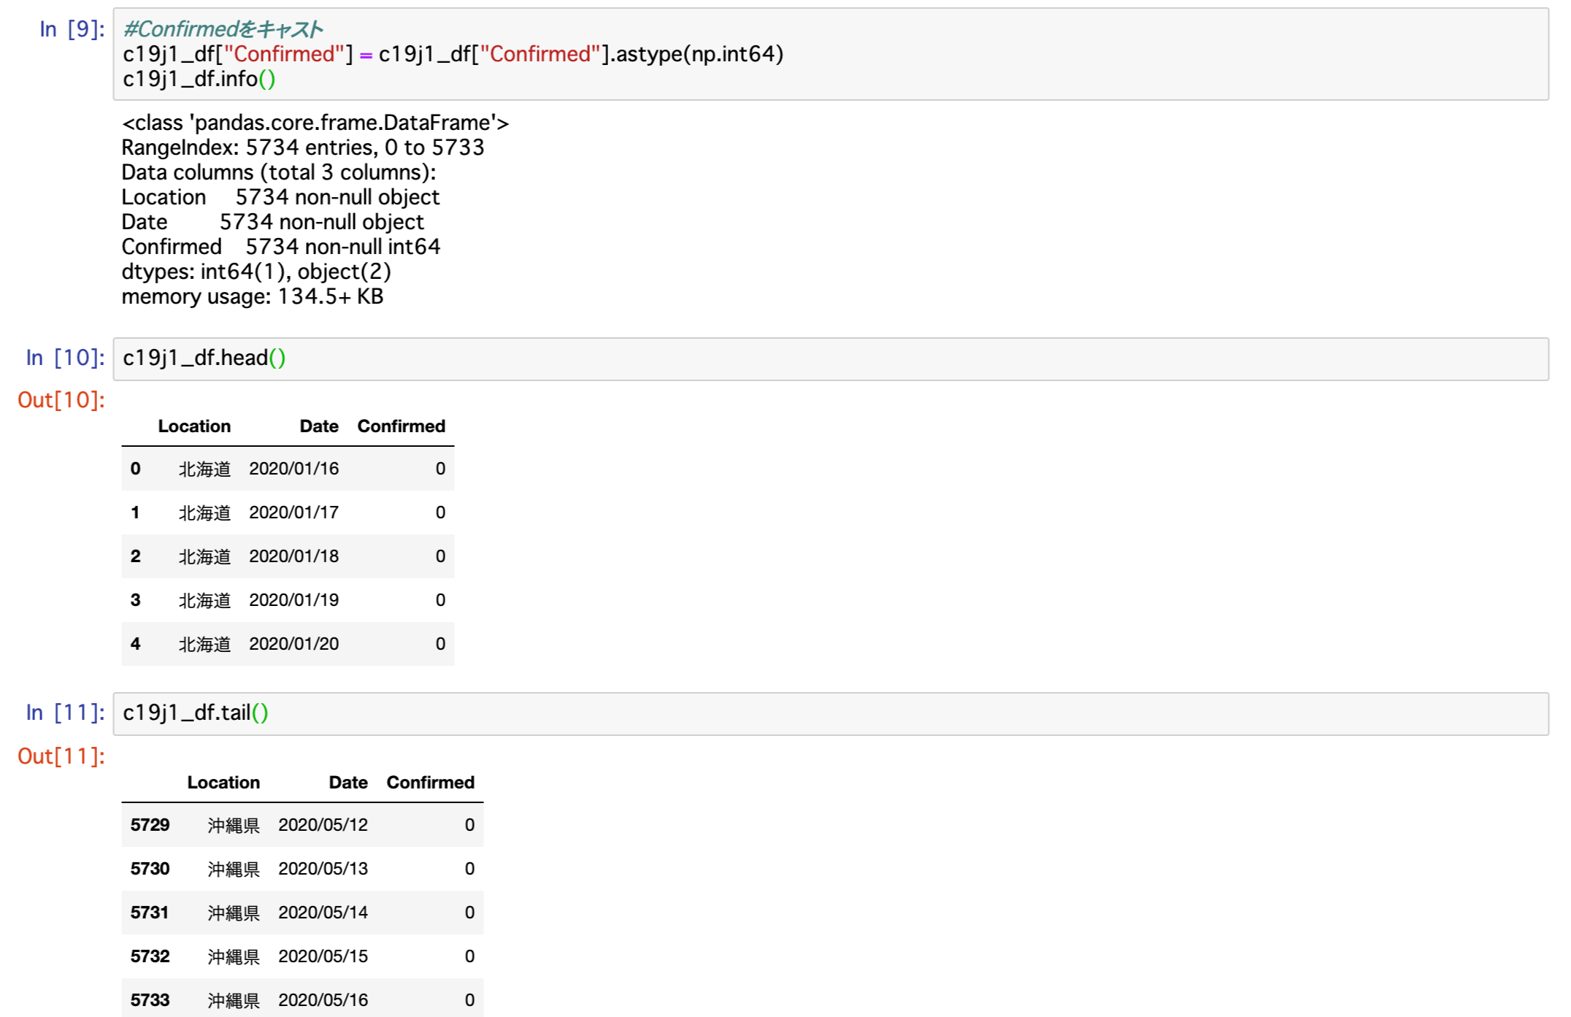Click Confirmed header in head table
This screenshot has width=1571, height=1017.
click(x=401, y=426)
